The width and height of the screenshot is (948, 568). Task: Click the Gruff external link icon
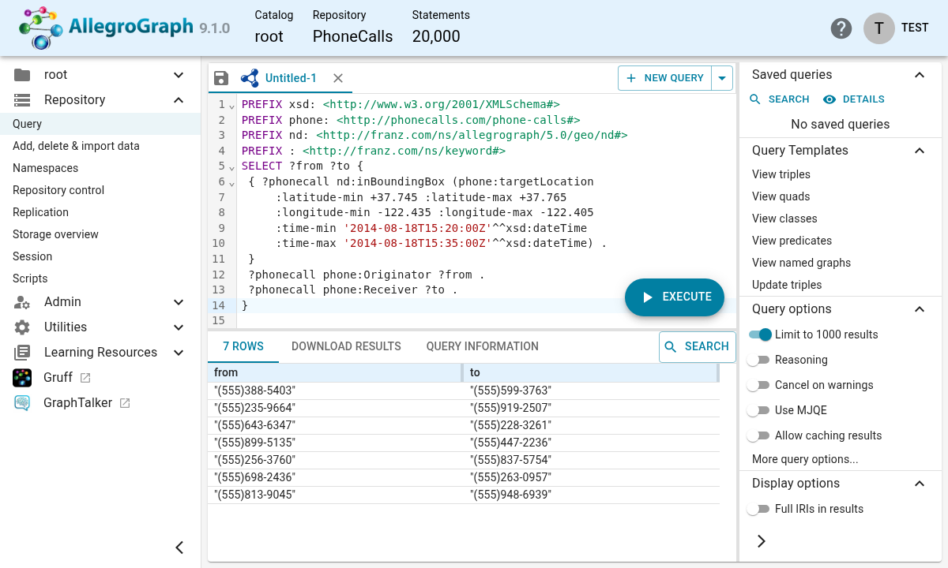(85, 378)
